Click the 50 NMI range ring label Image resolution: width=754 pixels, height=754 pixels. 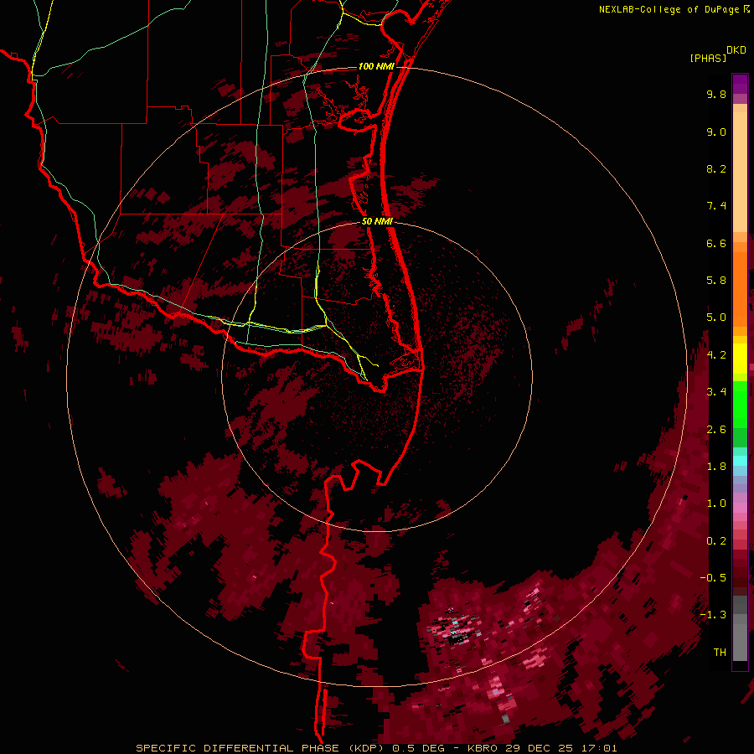click(377, 221)
